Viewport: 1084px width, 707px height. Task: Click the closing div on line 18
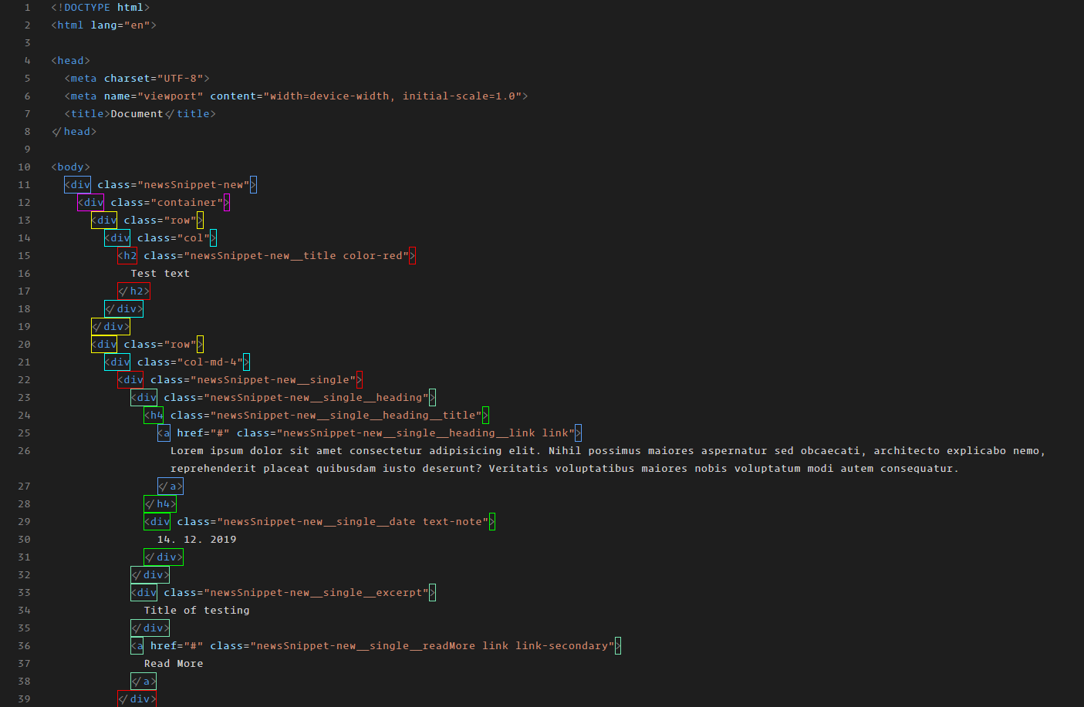[x=123, y=309]
